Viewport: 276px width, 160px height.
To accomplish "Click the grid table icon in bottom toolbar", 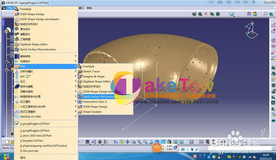I will pyautogui.click(x=87, y=142).
